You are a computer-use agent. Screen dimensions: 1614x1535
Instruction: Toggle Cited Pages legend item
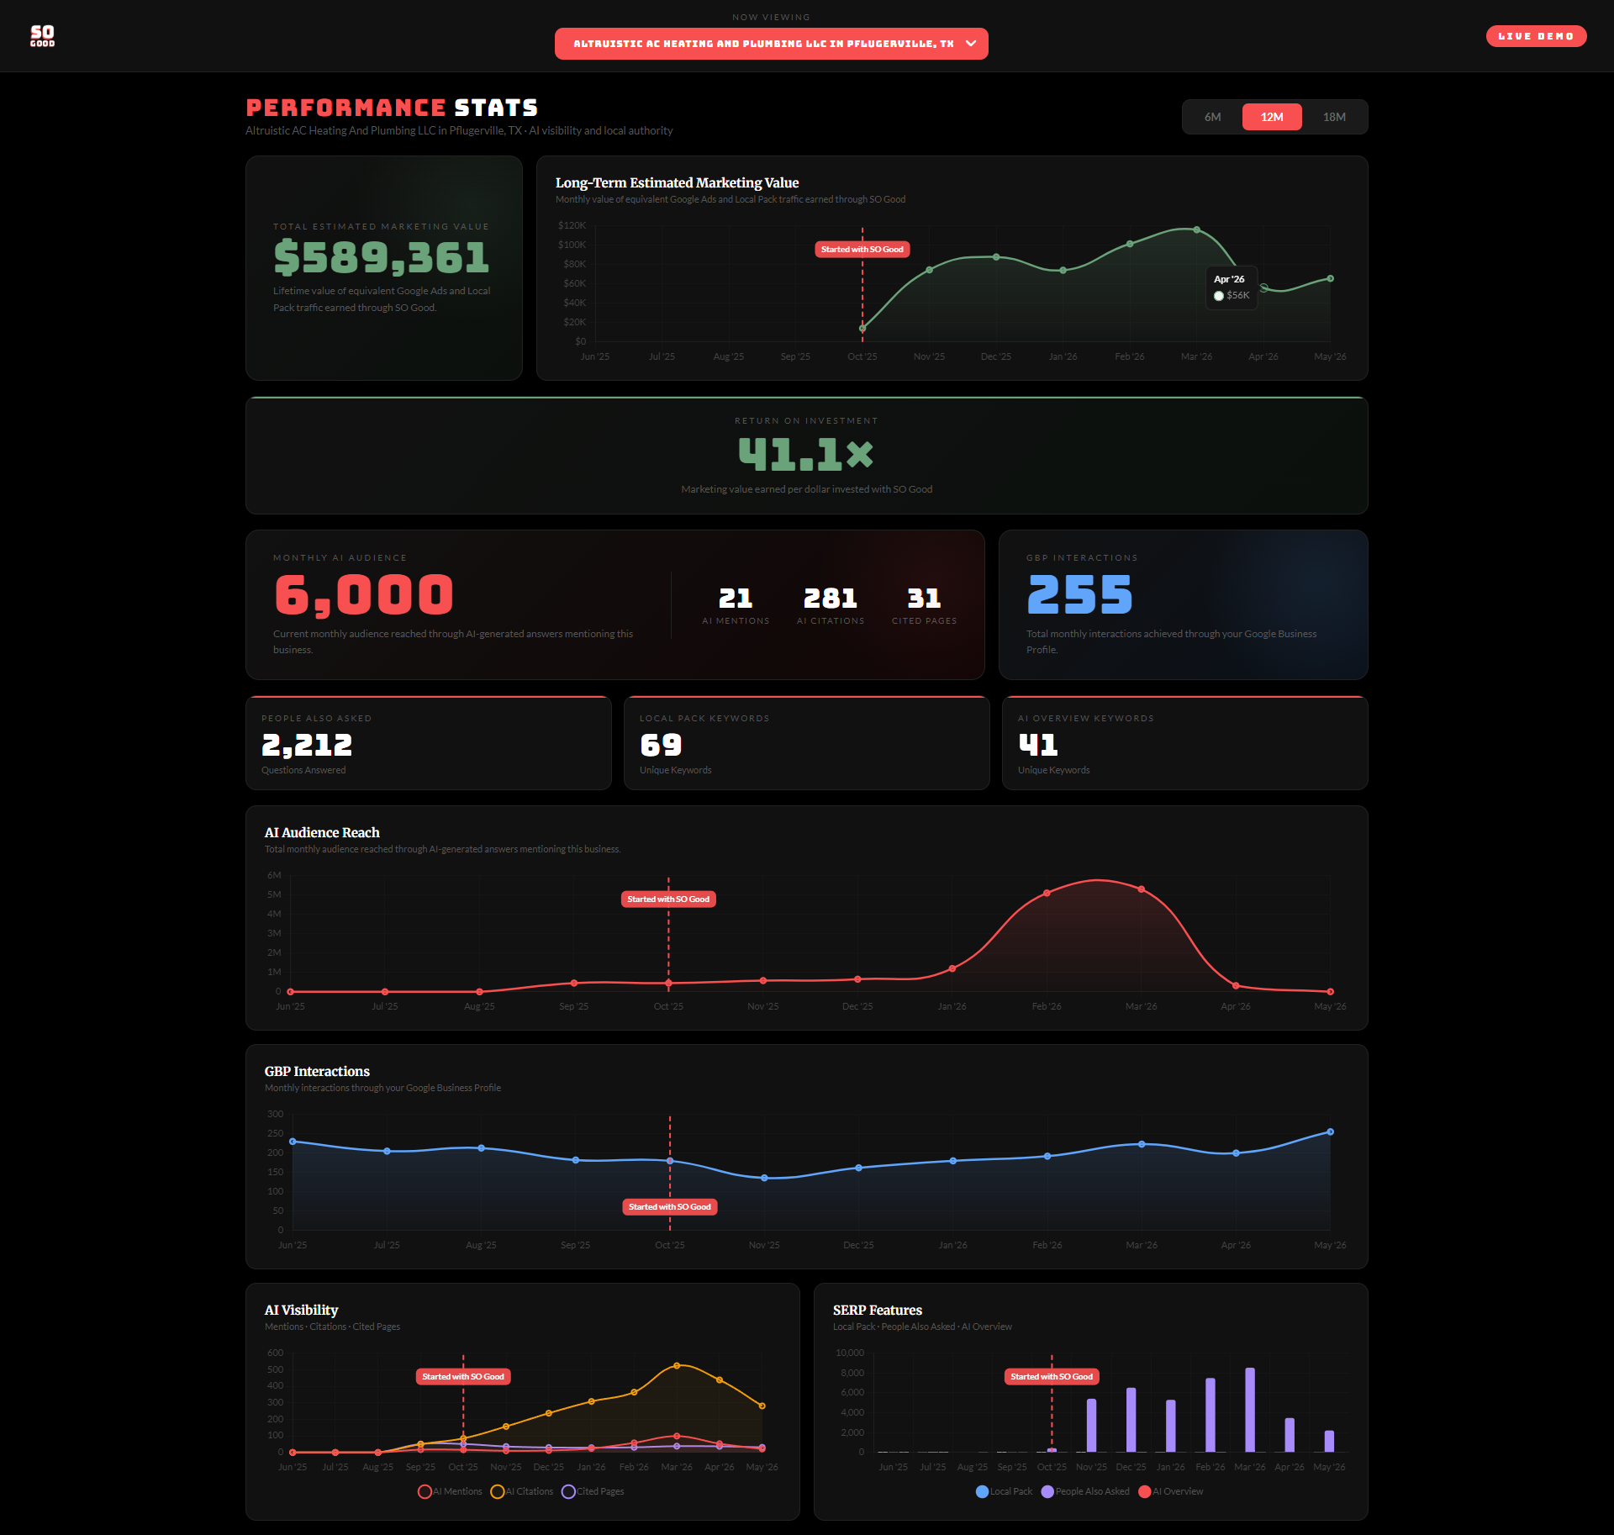[593, 1491]
